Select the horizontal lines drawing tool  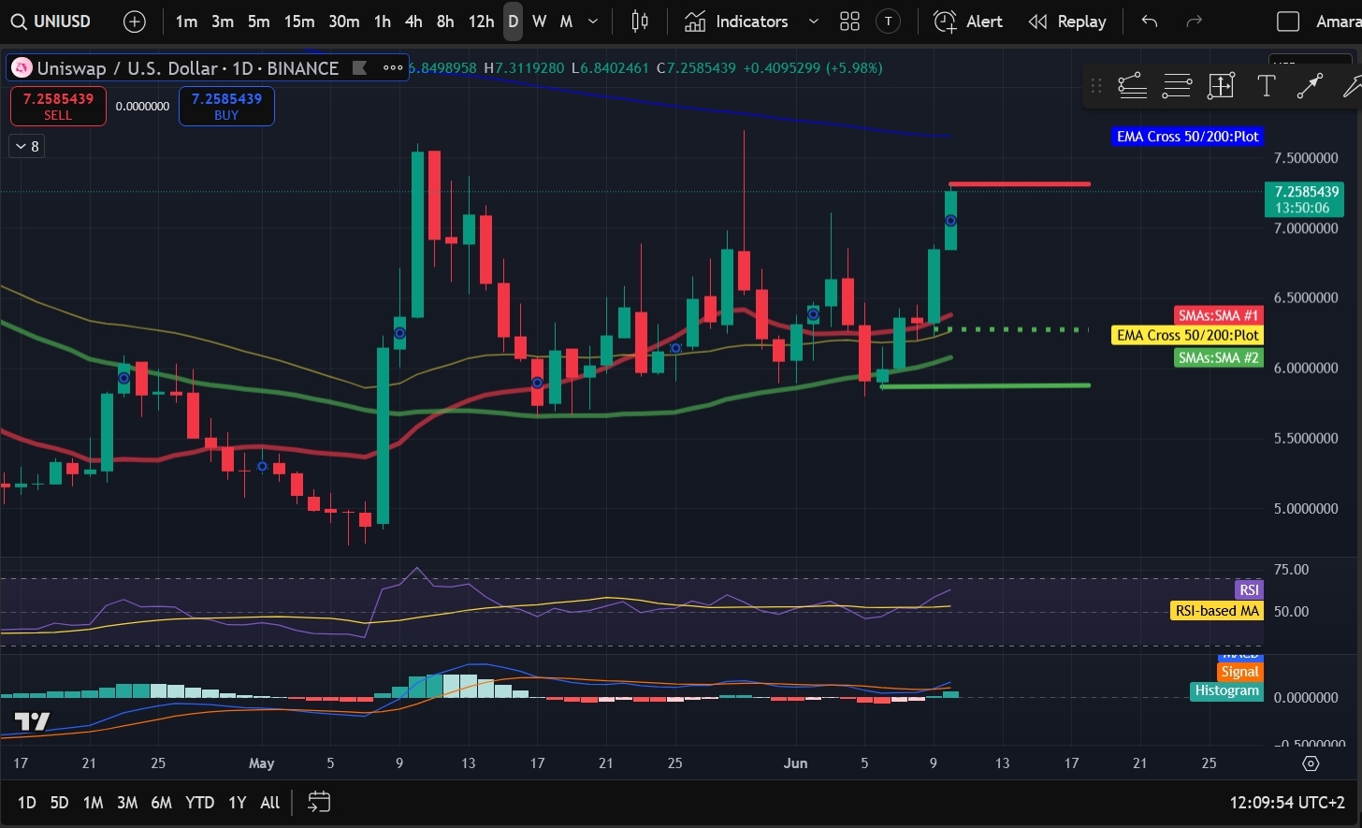click(1176, 86)
